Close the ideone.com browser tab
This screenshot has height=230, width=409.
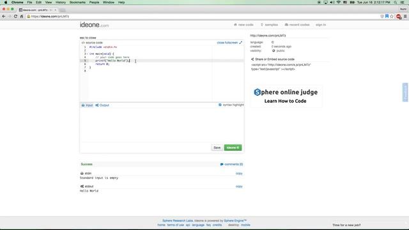coord(56,10)
